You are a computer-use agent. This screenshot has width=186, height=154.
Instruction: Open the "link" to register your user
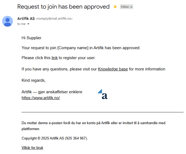55,58
